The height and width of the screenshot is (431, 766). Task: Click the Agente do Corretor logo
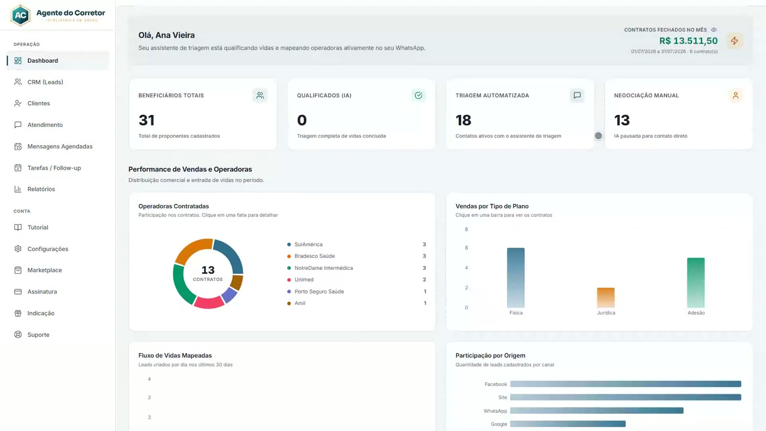tap(57, 15)
